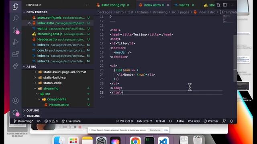Click the fixtures breadcrumb segment
This screenshot has width=257, height=144.
coord(143,12)
